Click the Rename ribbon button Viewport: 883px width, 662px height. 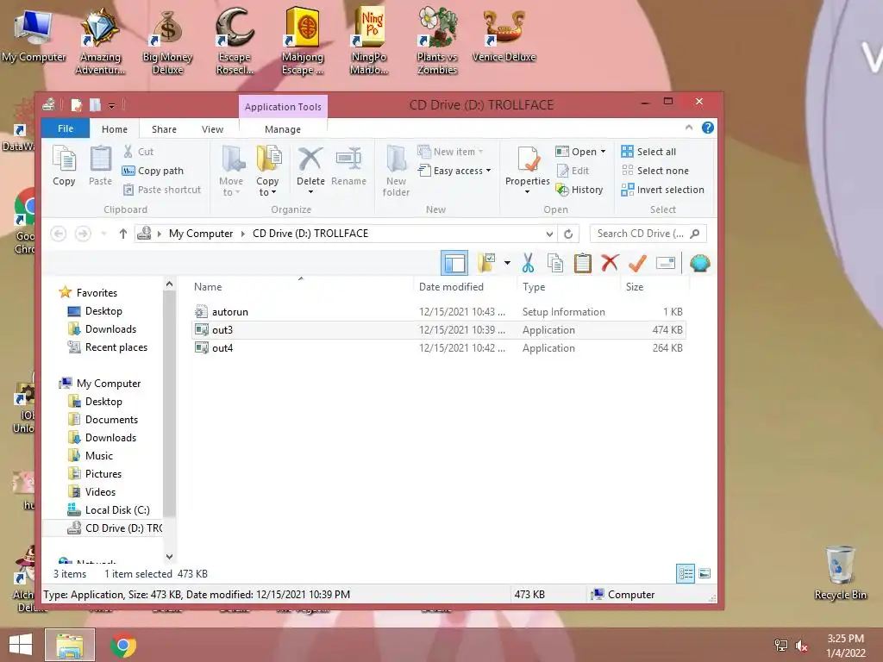coord(348,165)
